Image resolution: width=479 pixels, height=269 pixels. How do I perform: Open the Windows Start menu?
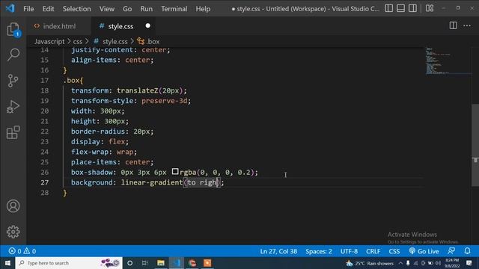tap(7, 263)
